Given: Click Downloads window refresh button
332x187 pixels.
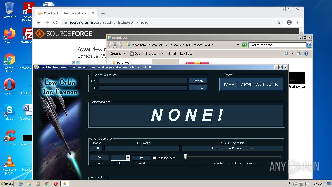Looking at the screenshot, I should pos(244,45).
